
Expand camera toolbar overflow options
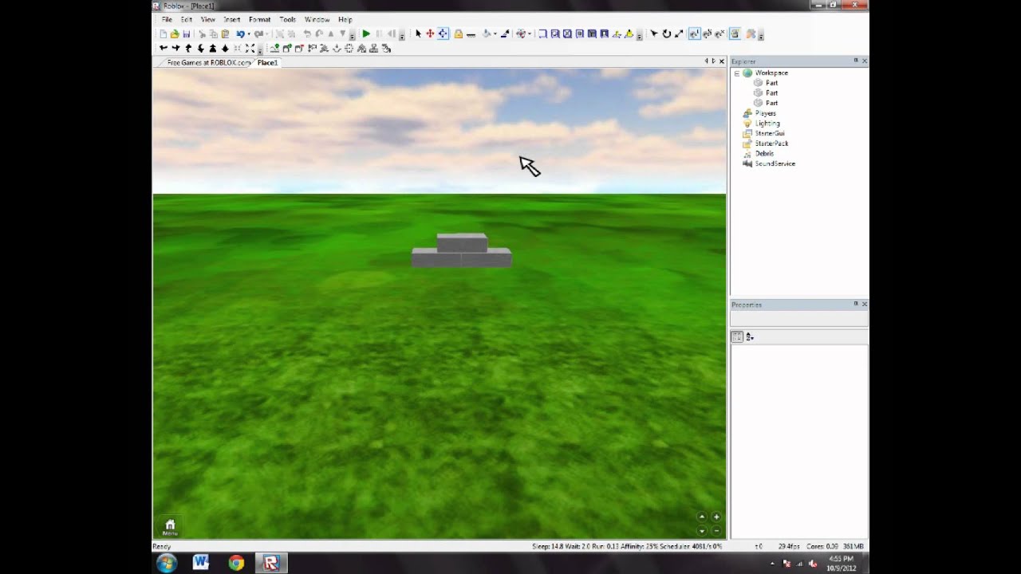tap(260, 51)
